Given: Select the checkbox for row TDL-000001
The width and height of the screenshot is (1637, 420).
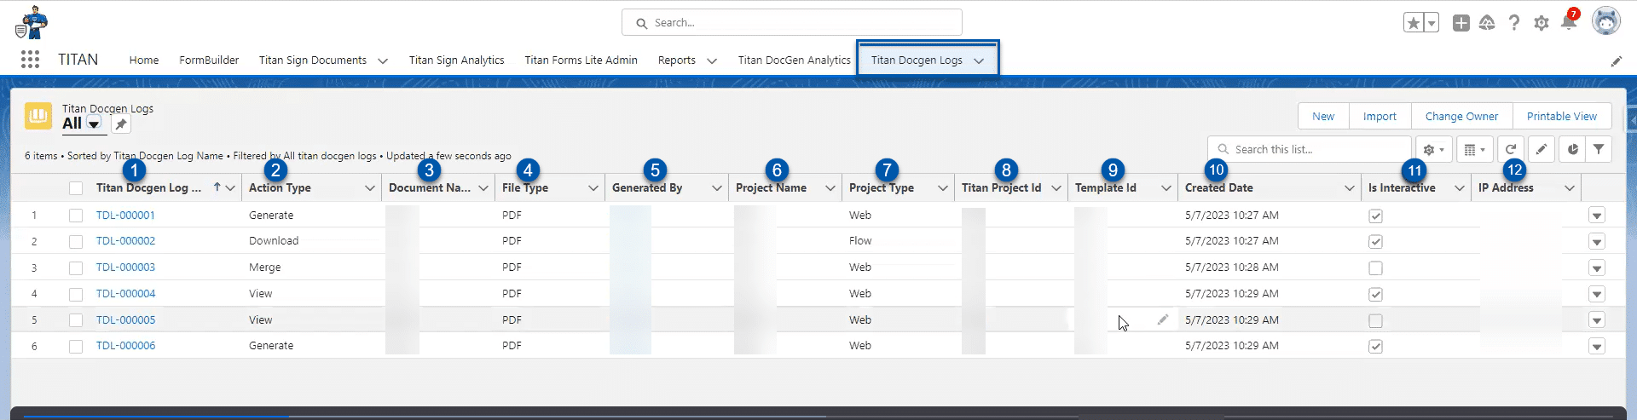Looking at the screenshot, I should coord(76,216).
